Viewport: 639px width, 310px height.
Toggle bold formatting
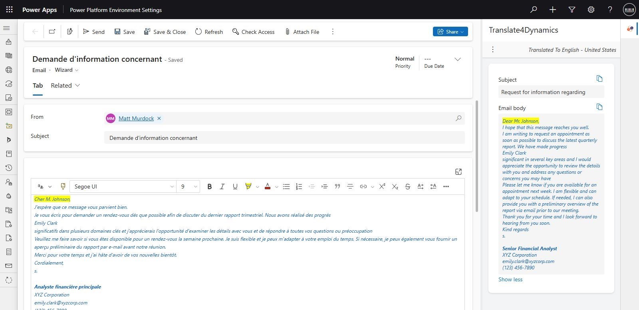[209, 186]
